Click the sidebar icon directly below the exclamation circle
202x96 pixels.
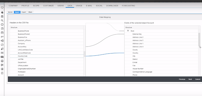point(2,29)
